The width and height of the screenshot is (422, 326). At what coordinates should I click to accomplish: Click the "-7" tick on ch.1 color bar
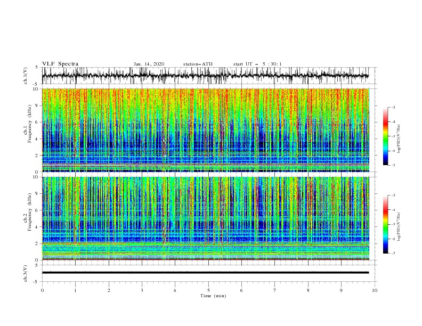(x=393, y=165)
